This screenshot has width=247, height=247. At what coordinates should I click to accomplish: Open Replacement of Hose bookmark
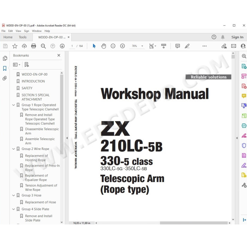[41, 202]
